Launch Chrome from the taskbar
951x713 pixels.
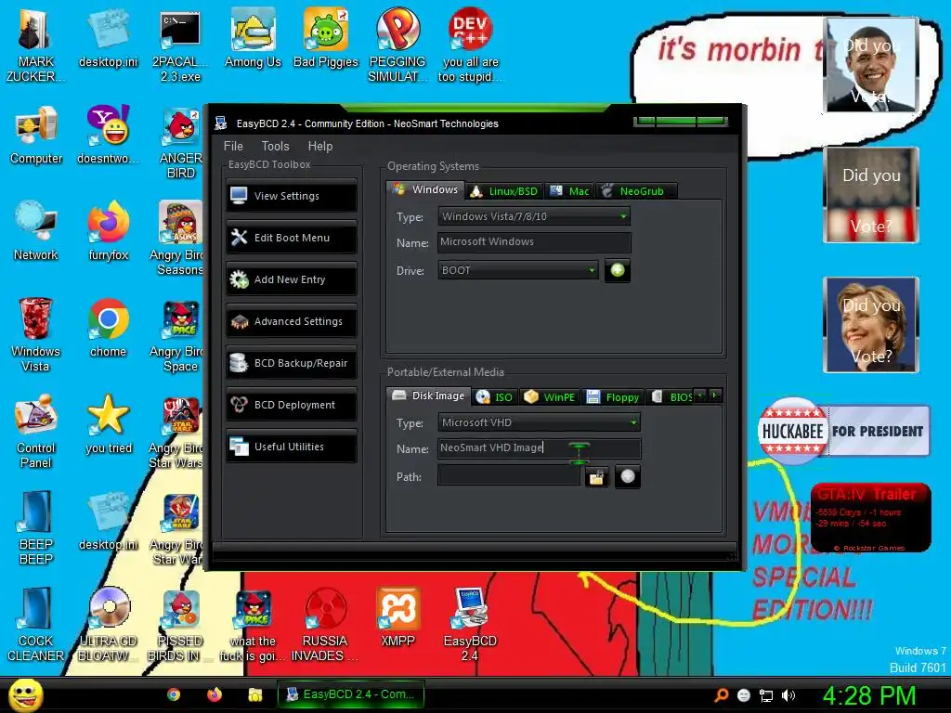(174, 694)
